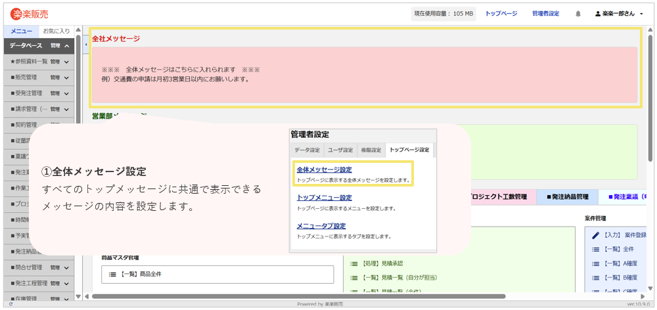Open the トップメニュー設定 link
Viewport: 657px width, 310px height.
[325, 197]
